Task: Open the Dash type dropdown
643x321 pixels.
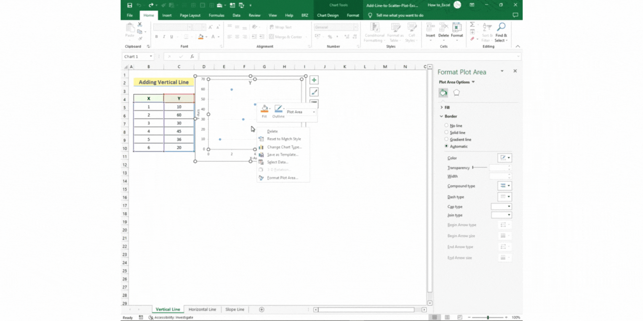Action: point(504,196)
